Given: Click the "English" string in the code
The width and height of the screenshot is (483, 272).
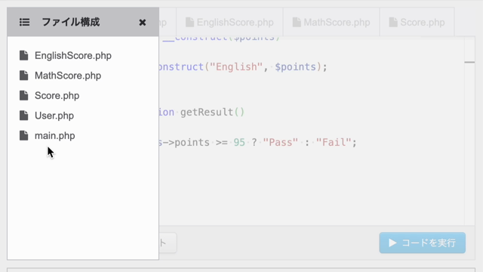Looking at the screenshot, I should [x=236, y=67].
